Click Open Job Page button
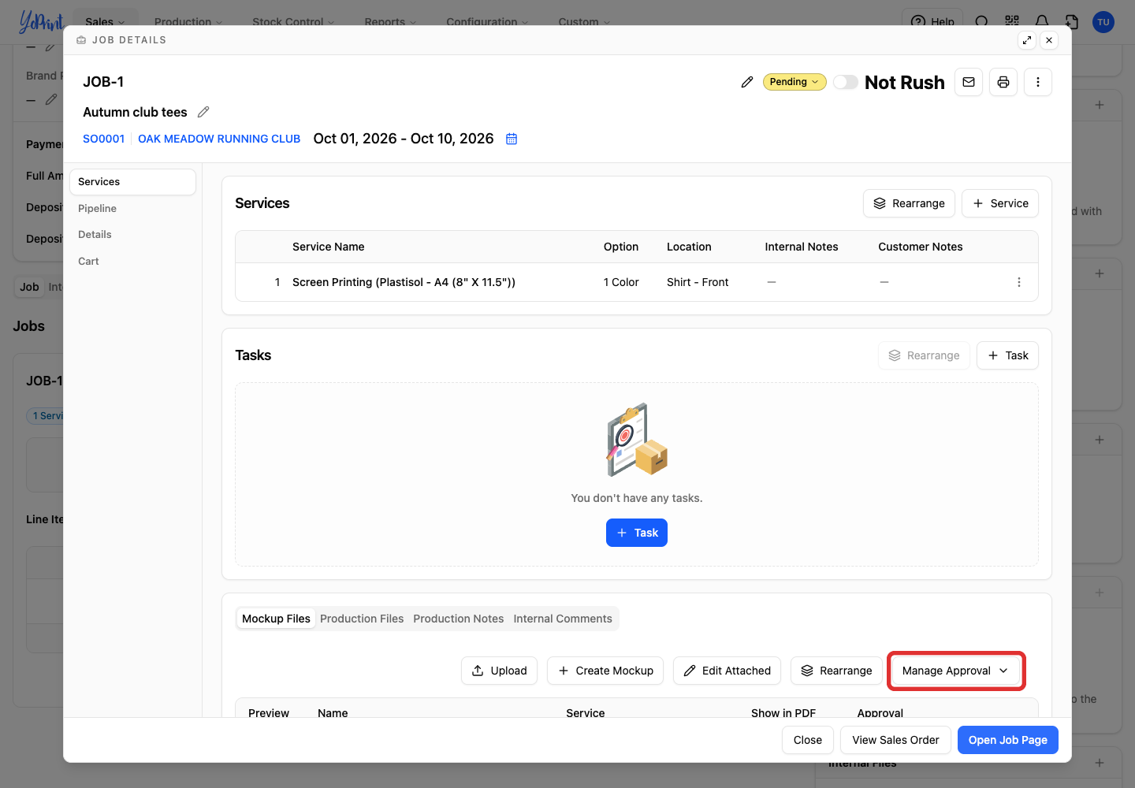Viewport: 1135px width, 788px height. pyautogui.click(x=1008, y=740)
